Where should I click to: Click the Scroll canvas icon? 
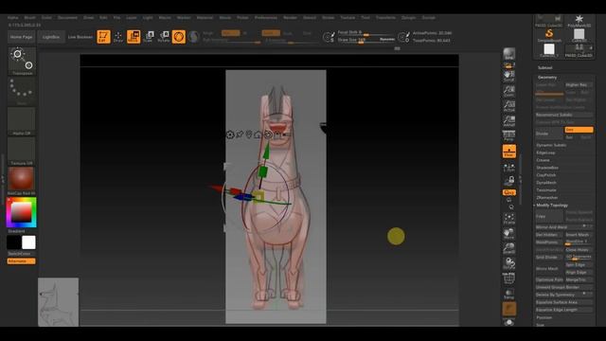[509, 76]
